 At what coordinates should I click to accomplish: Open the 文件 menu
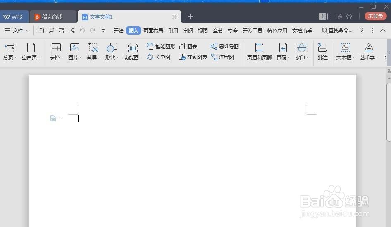pyautogui.click(x=17, y=31)
